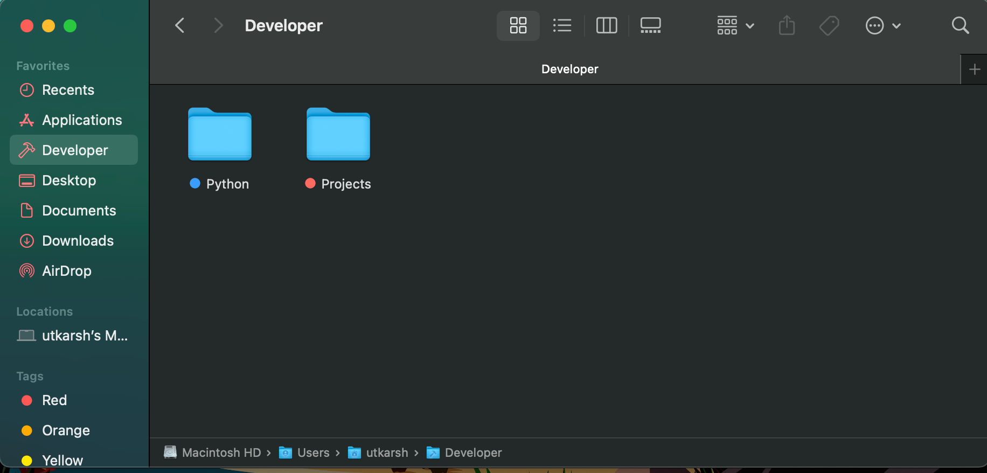Switch to list view
The width and height of the screenshot is (987, 473).
point(562,25)
